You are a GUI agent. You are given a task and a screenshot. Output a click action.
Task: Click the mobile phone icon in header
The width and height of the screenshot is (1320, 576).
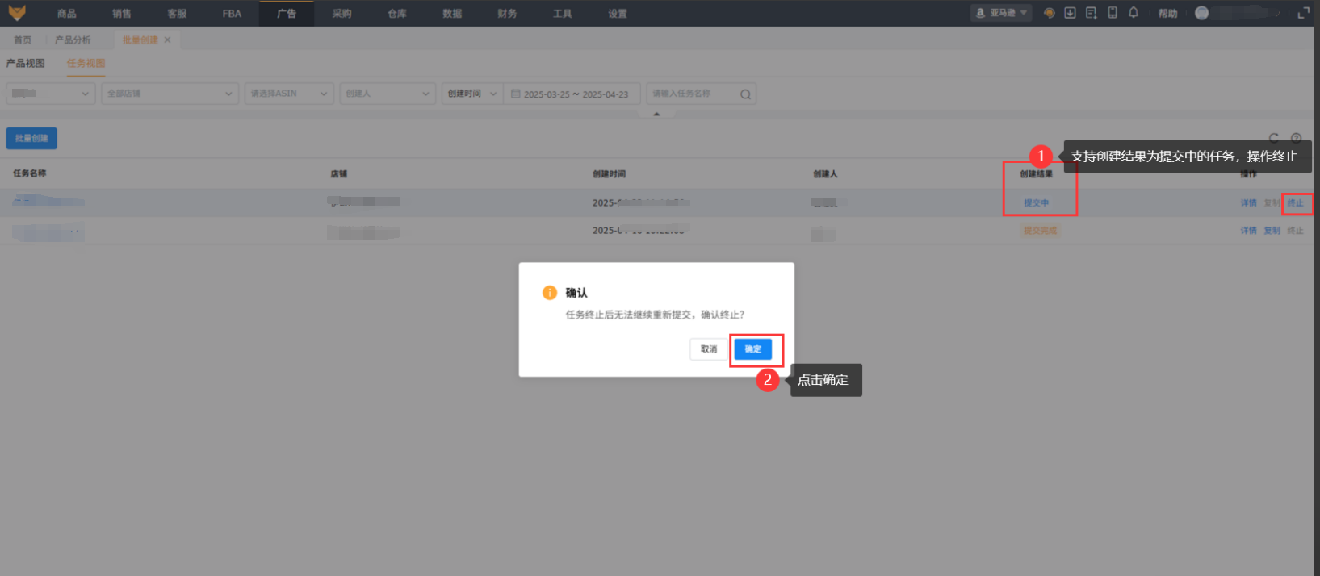point(1113,13)
